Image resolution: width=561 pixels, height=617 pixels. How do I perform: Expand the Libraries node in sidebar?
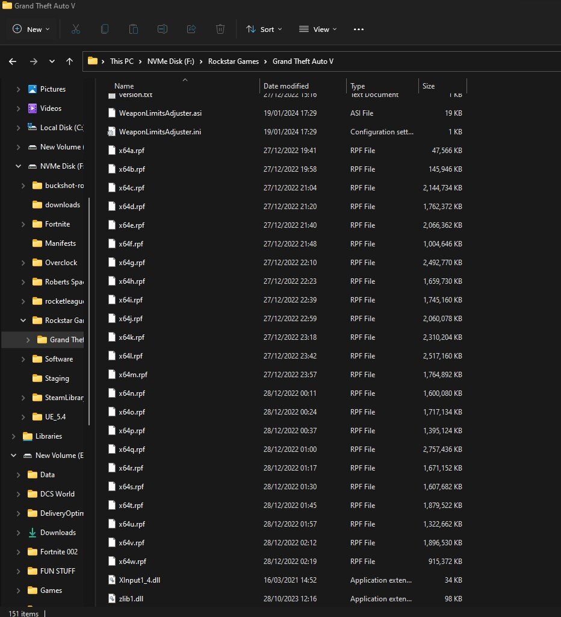13,436
